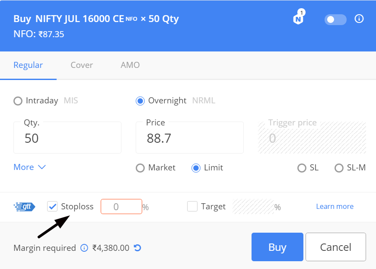Choose Market order type
The width and height of the screenshot is (376, 269).
(x=140, y=168)
